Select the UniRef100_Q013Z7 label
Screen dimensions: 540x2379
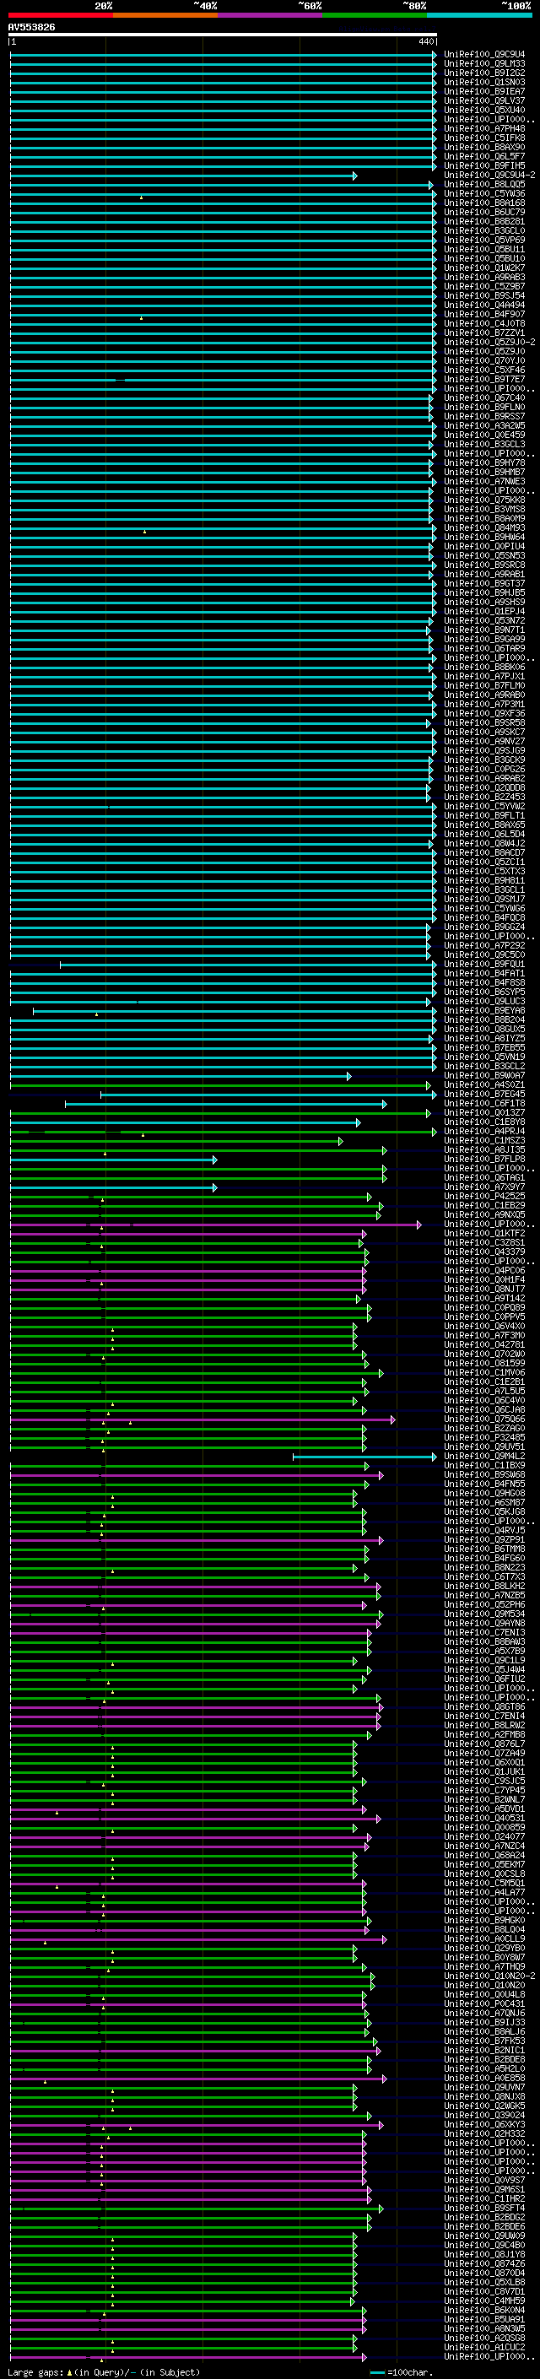(484, 1113)
